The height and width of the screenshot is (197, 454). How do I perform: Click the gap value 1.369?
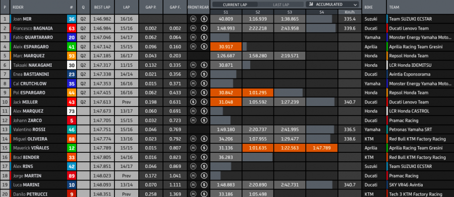175,194
